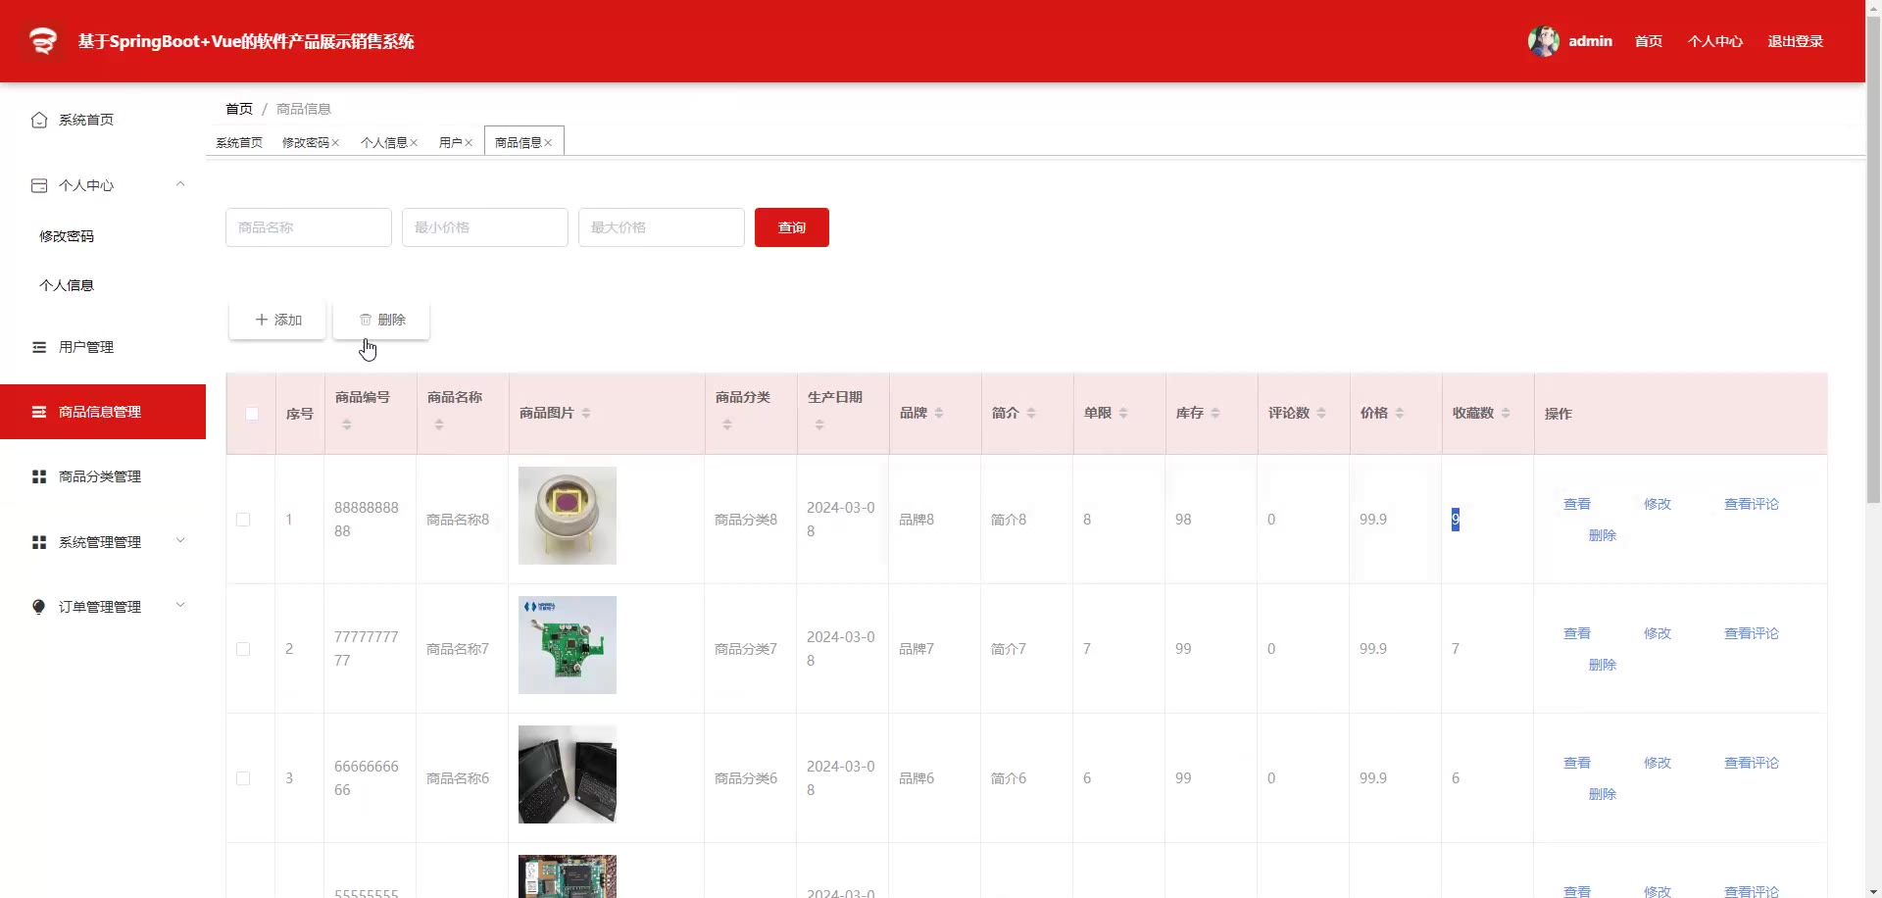Click the bulb icon beside 订单管理管理
The height and width of the screenshot is (898, 1882).
(x=39, y=607)
